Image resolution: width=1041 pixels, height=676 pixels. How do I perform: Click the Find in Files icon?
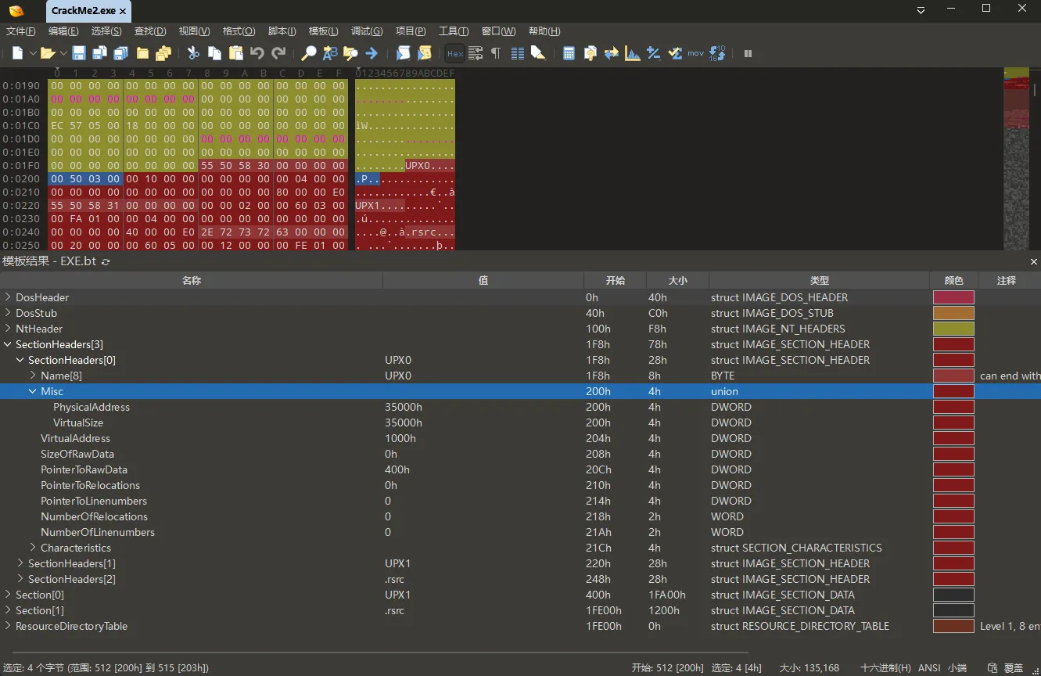(x=350, y=53)
